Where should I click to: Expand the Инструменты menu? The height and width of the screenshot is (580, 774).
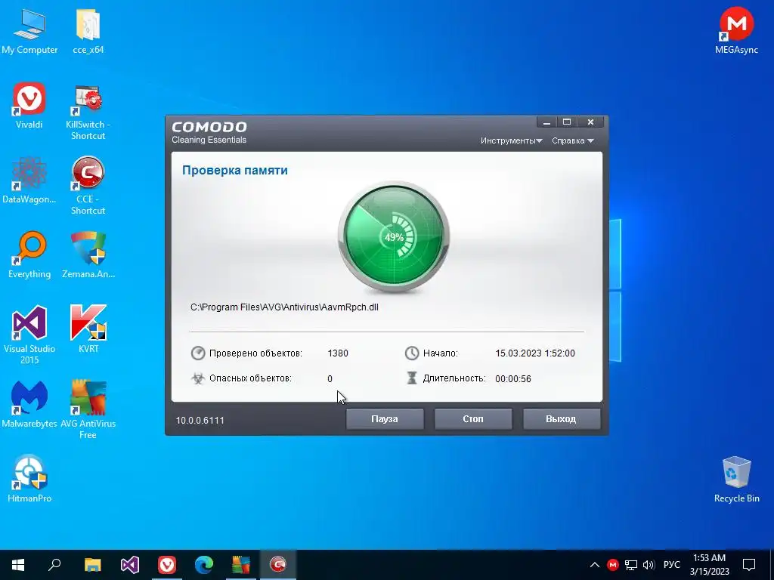coord(512,140)
